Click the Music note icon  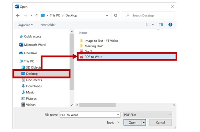click(23, 92)
